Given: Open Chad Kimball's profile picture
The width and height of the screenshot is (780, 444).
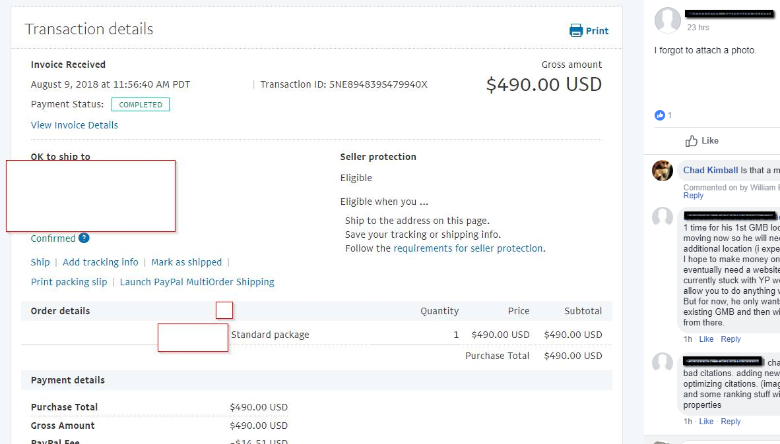Looking at the screenshot, I should click(x=663, y=171).
